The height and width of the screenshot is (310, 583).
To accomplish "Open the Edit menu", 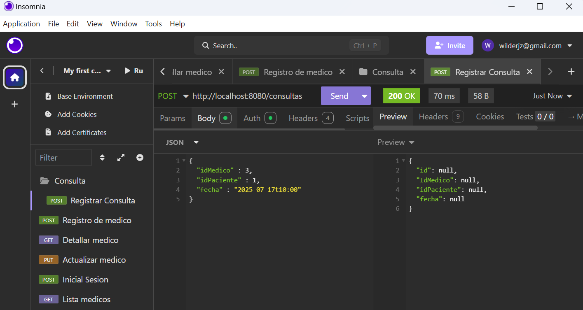I will [73, 24].
